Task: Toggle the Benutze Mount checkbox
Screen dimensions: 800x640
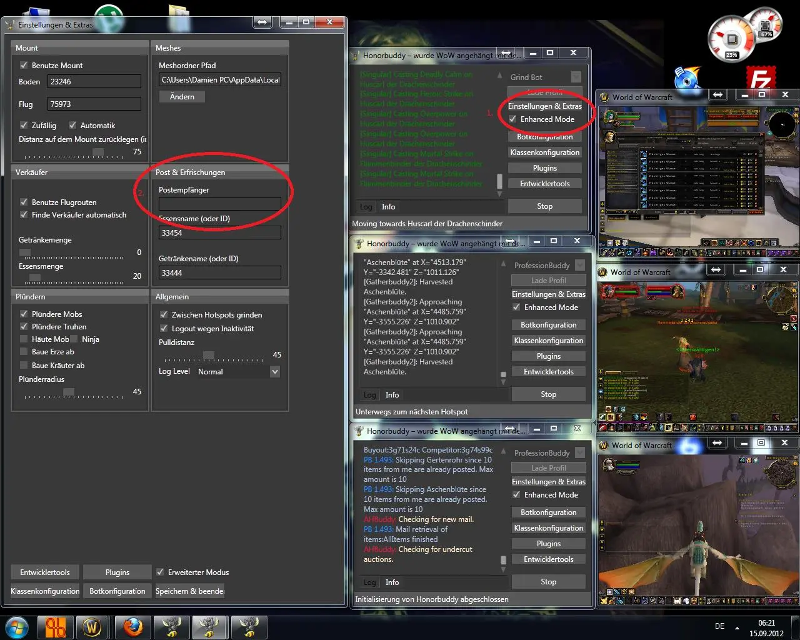Action: (24, 65)
